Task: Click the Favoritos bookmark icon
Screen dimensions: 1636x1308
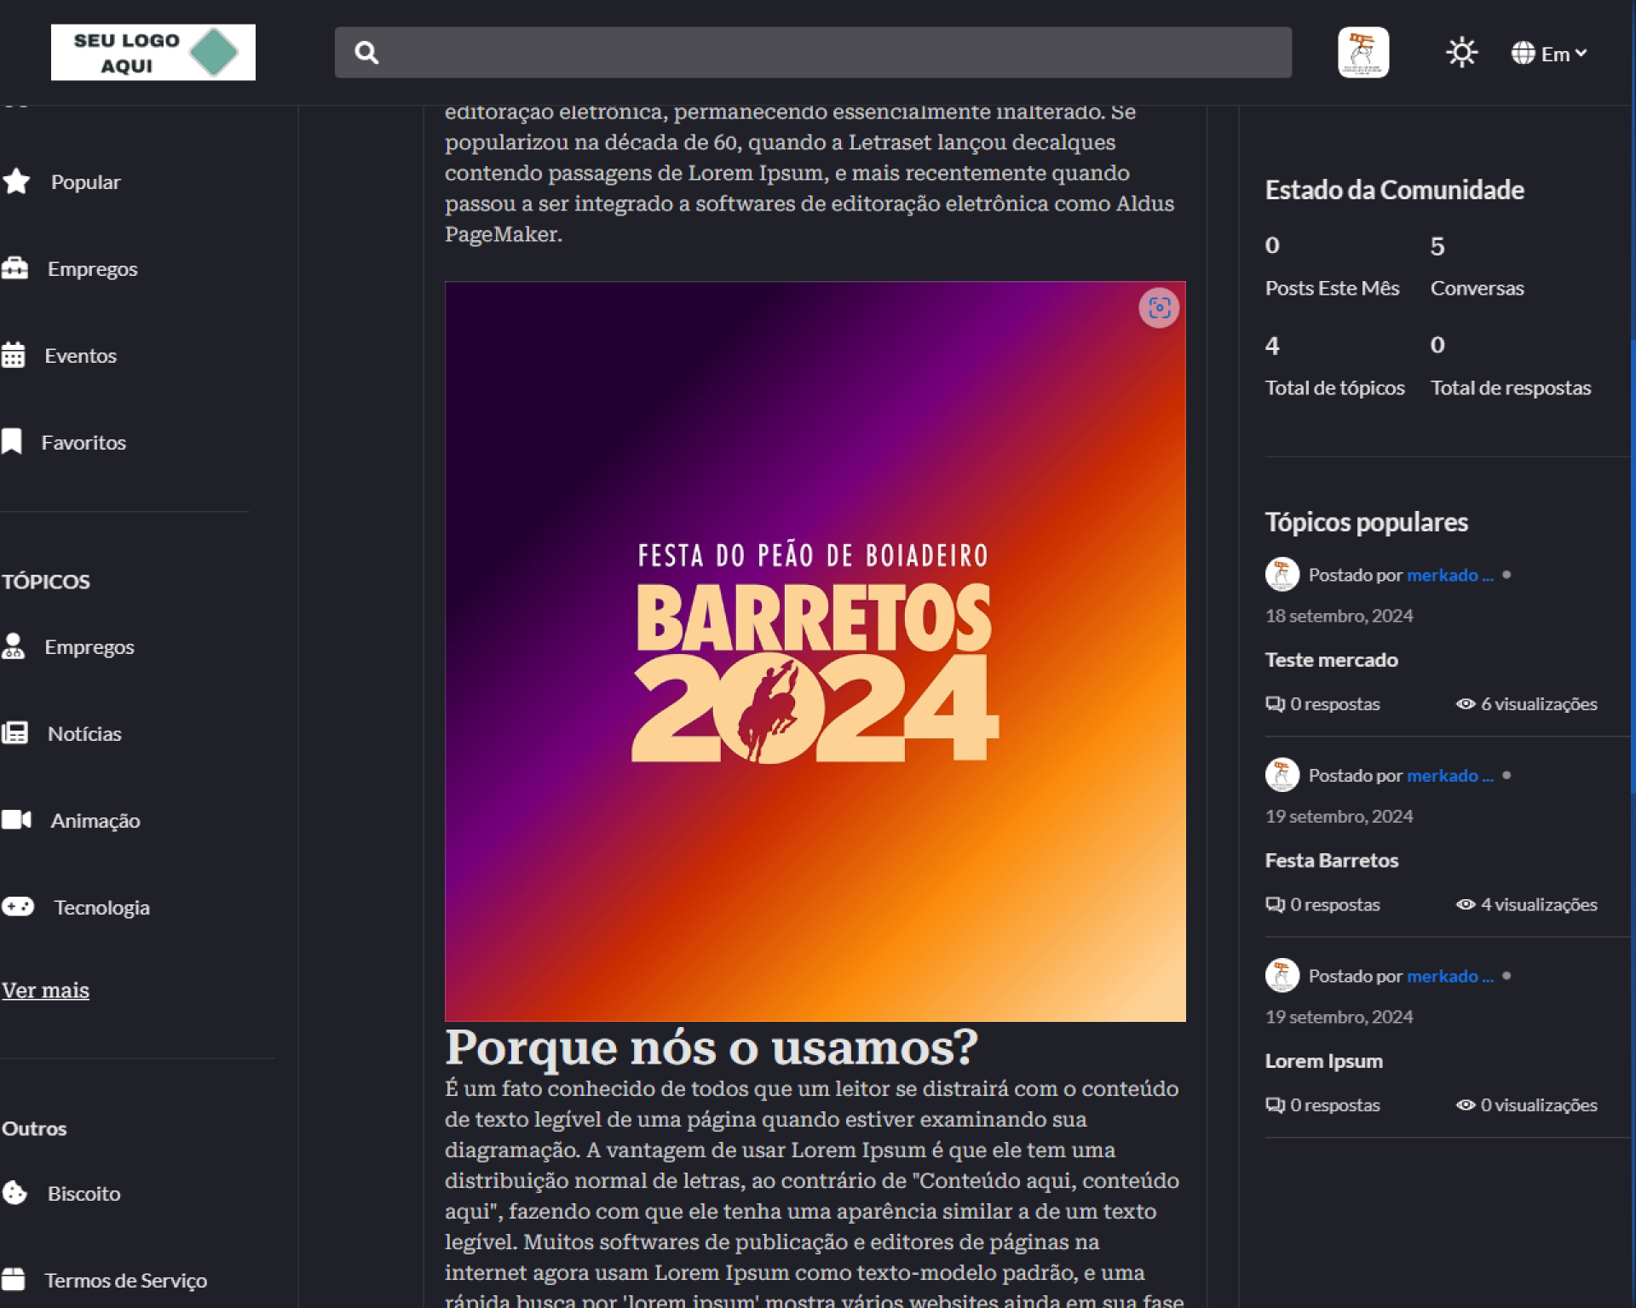Action: click(12, 442)
